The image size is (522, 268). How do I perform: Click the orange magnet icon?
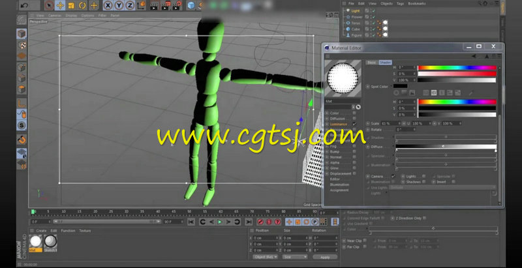click(x=22, y=140)
